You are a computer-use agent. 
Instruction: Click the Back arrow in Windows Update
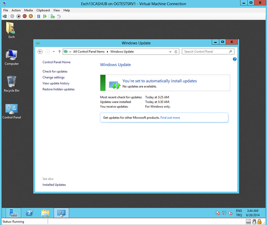[40, 52]
